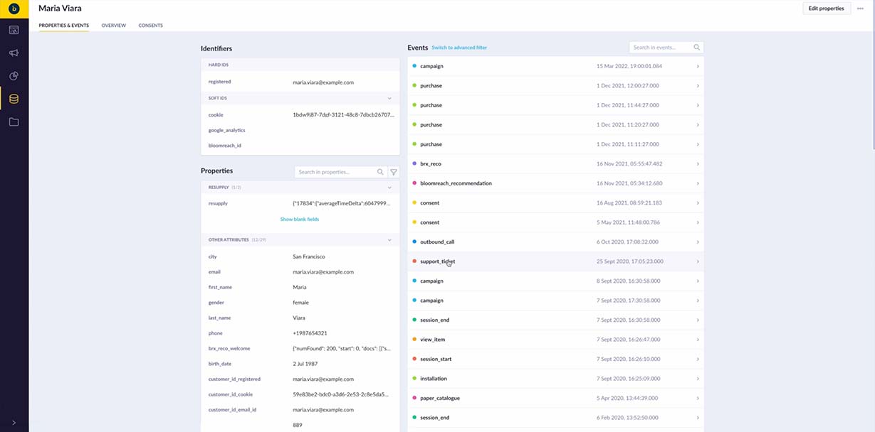Click Switch to advanced filter link
This screenshot has width=875, height=432.
pyautogui.click(x=459, y=48)
